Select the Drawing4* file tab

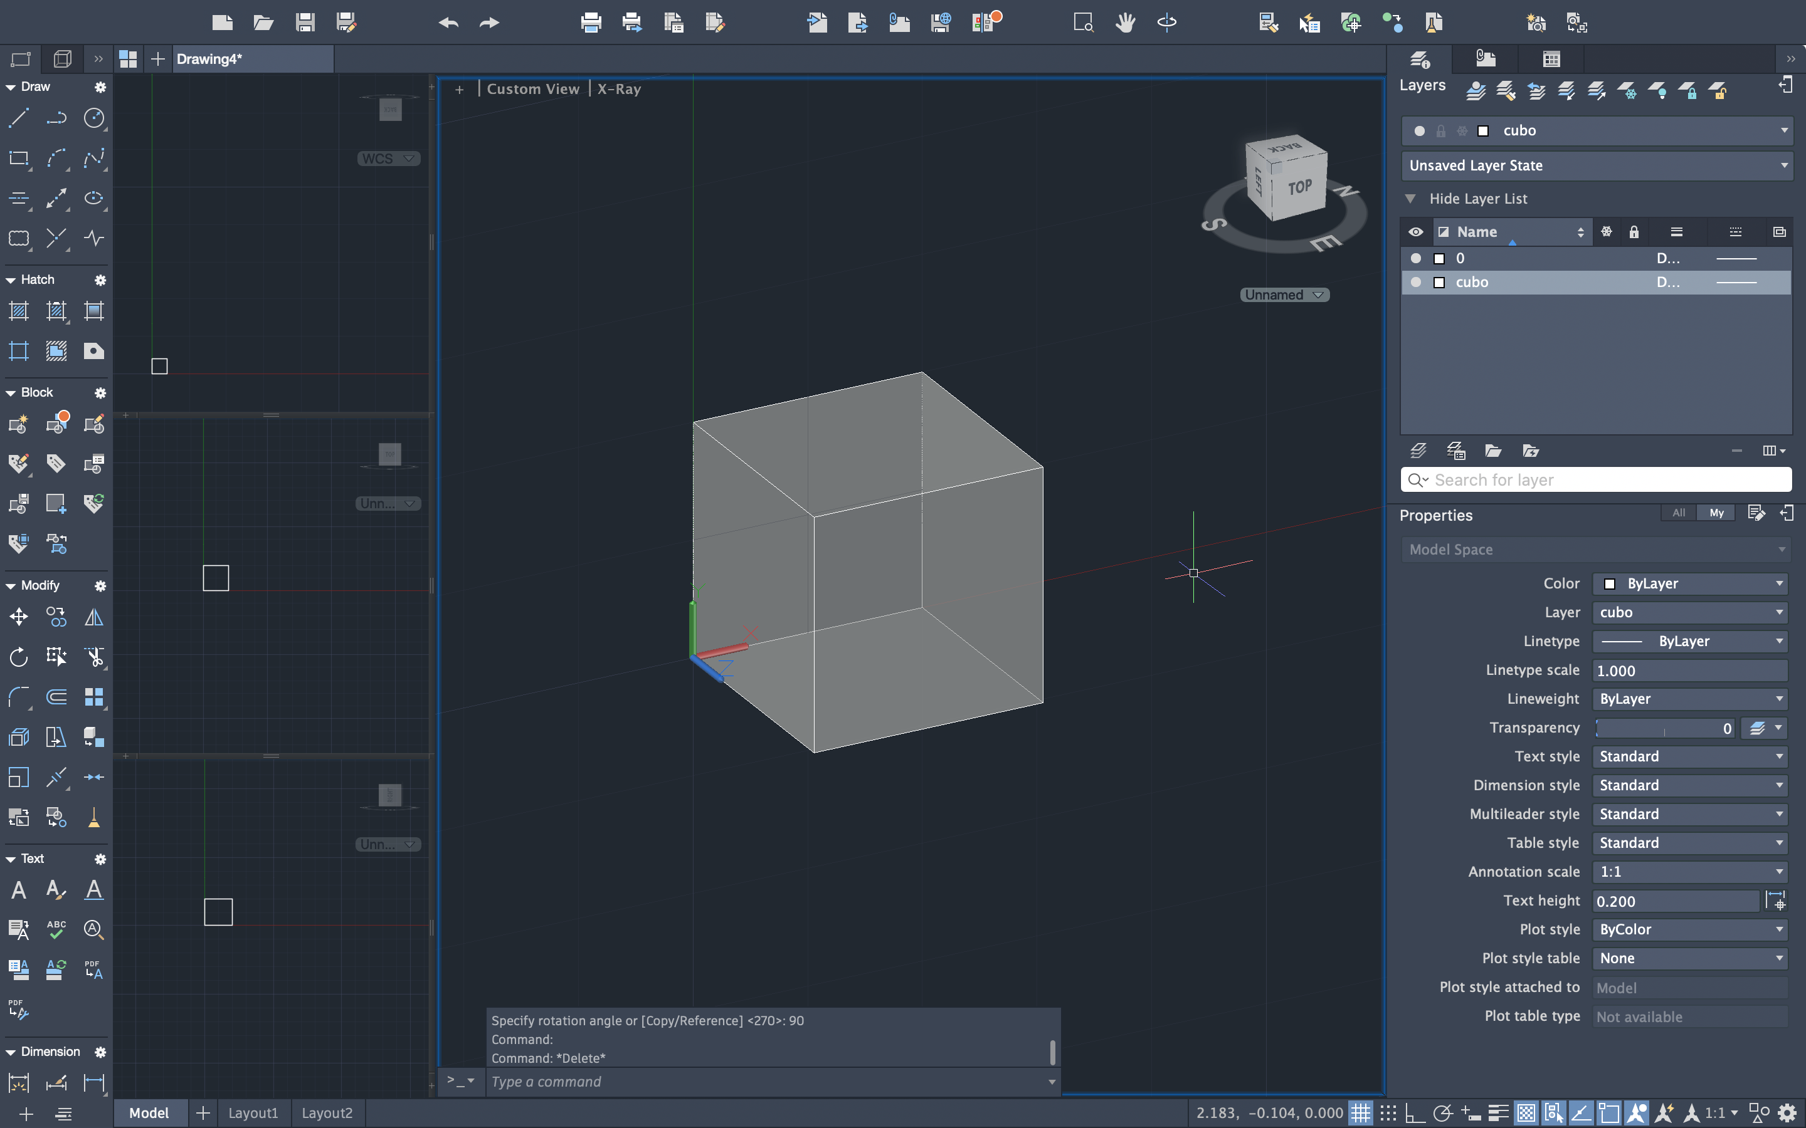point(253,59)
